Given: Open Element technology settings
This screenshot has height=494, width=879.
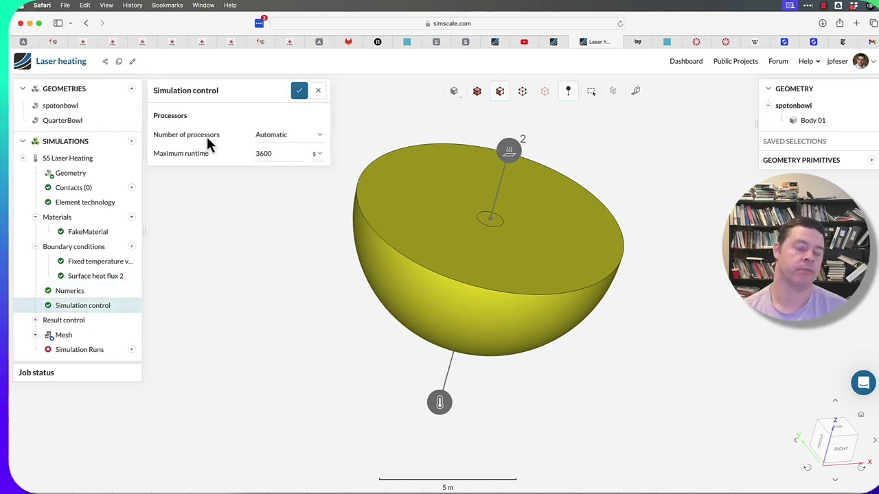Looking at the screenshot, I should tap(85, 202).
